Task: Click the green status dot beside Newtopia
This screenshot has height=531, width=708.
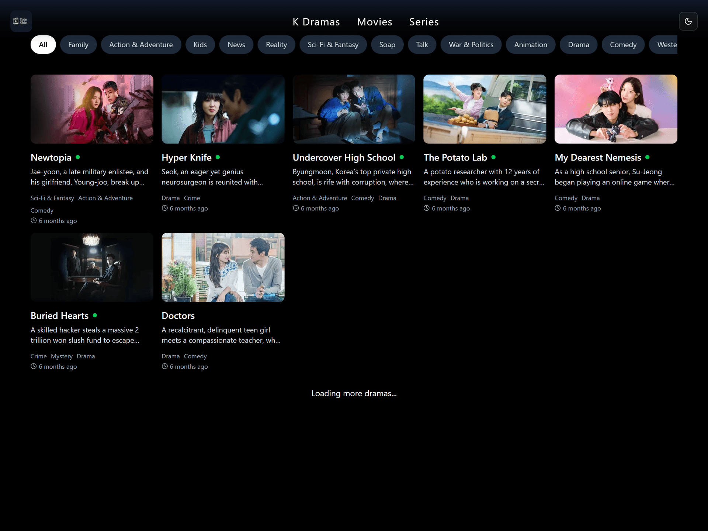Action: pyautogui.click(x=78, y=157)
